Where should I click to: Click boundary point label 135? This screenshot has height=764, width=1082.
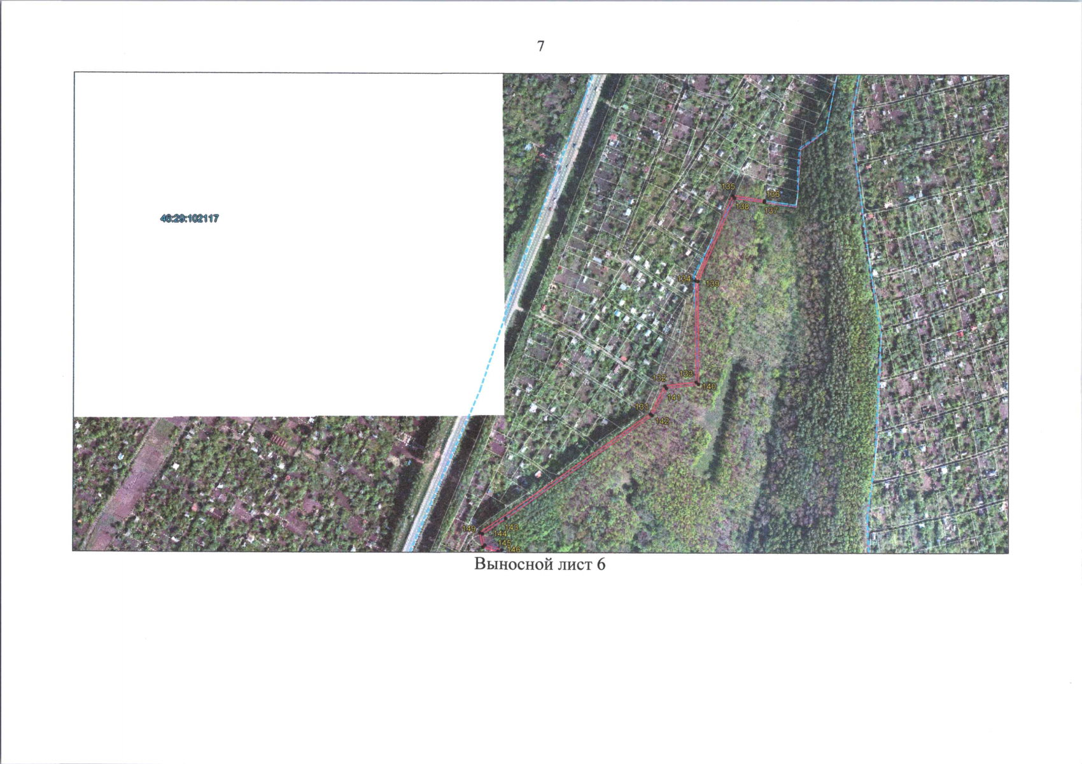coord(728,186)
